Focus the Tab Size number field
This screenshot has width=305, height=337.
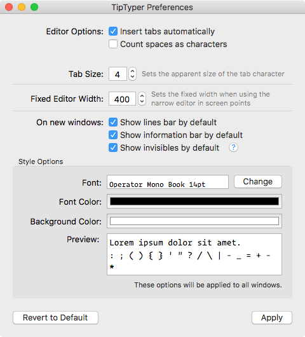point(118,74)
